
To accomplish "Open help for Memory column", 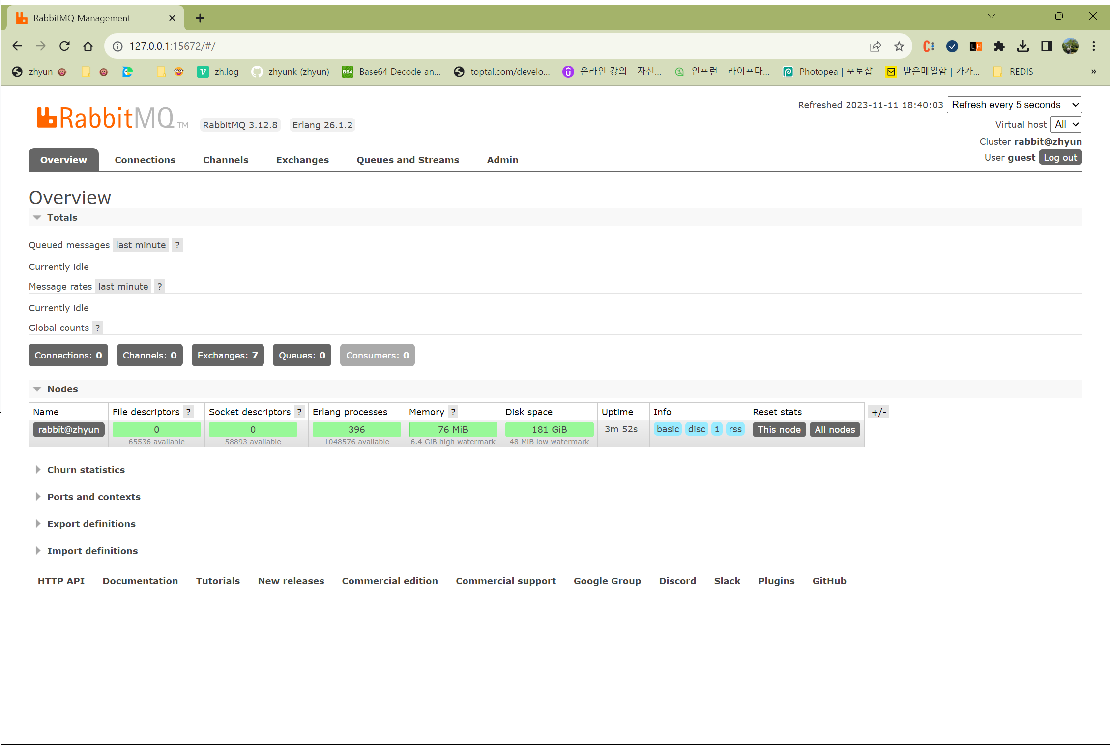I will (453, 412).
